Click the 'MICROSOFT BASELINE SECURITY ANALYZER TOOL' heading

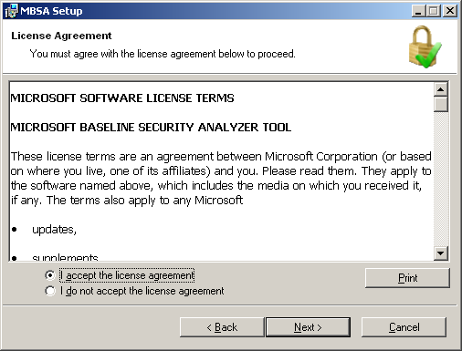(x=151, y=128)
